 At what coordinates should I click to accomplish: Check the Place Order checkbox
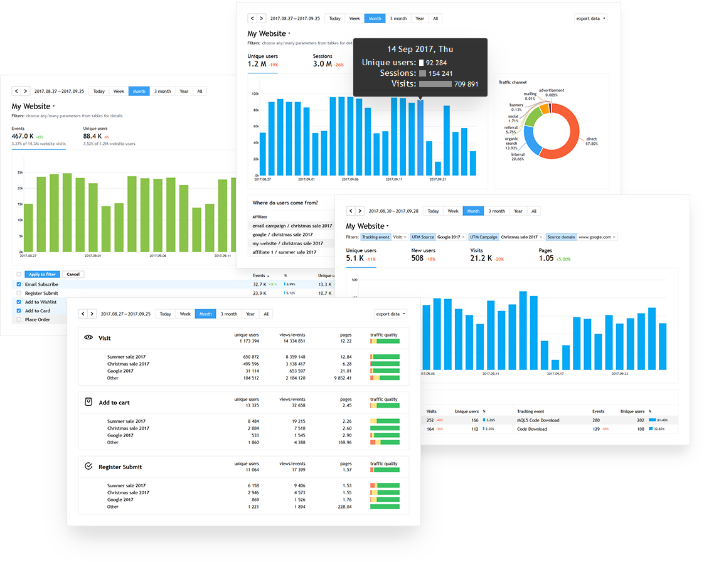[x=19, y=320]
